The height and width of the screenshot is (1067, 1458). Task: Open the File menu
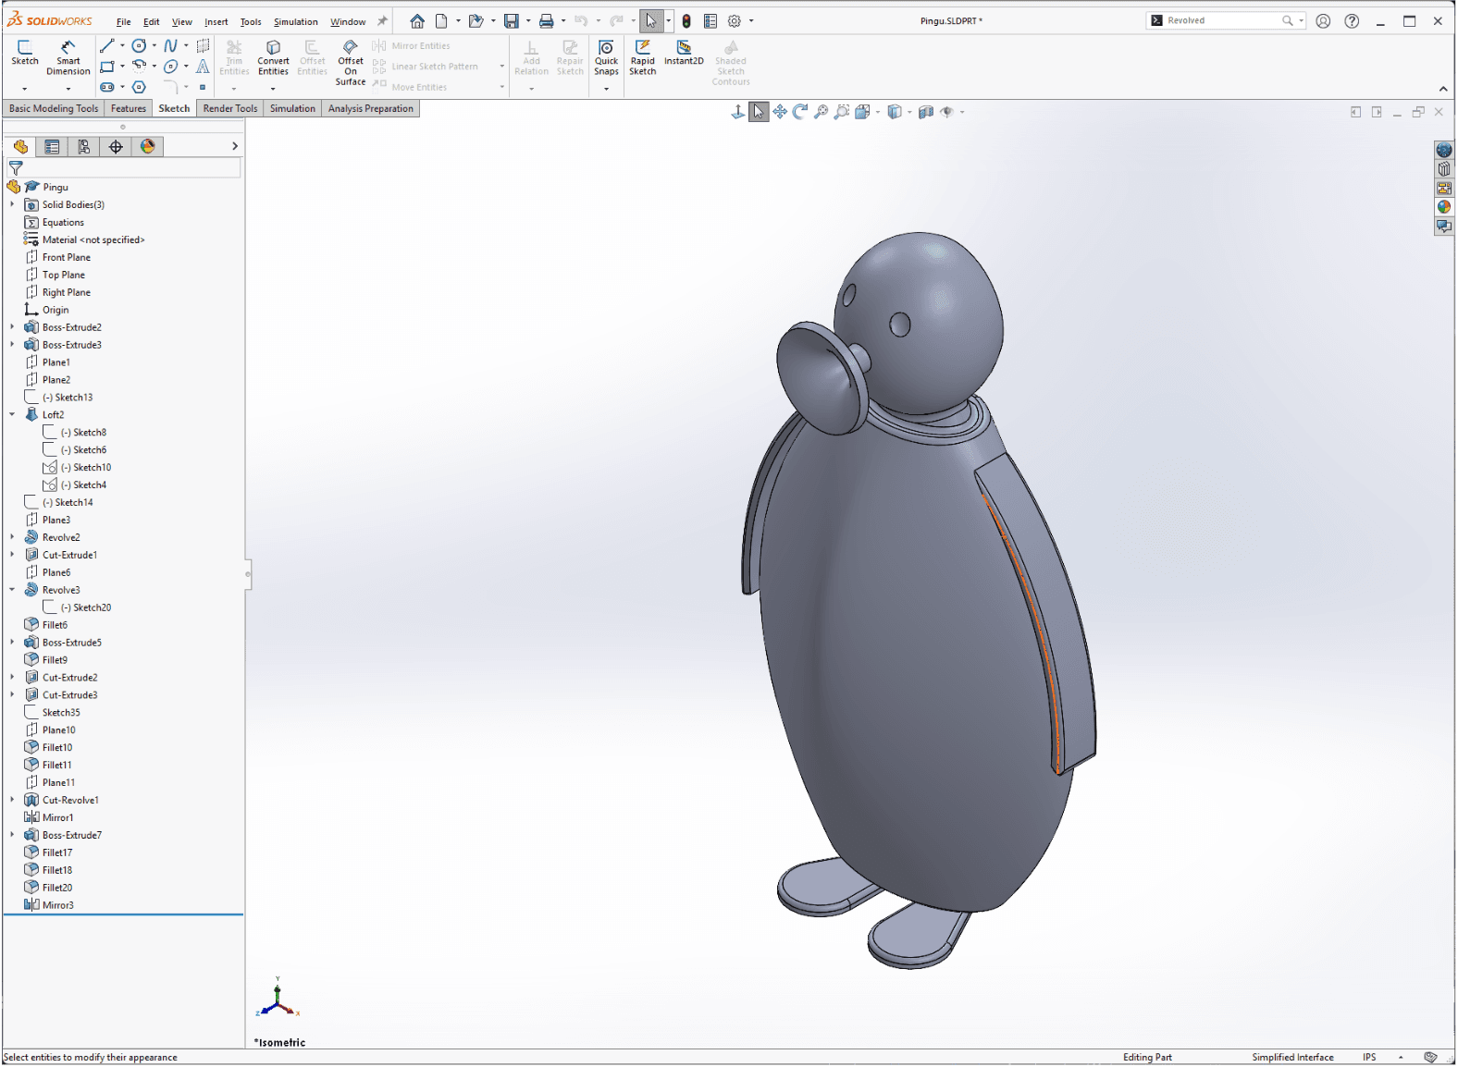(x=123, y=21)
